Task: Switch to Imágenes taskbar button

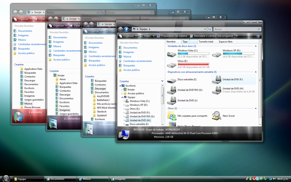Action: coord(125,179)
